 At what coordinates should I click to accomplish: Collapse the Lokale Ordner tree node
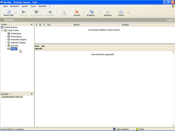[x=2, y=30]
